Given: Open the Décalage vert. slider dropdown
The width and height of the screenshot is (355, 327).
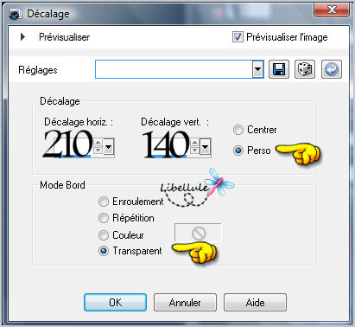Looking at the screenshot, I should [x=205, y=147].
